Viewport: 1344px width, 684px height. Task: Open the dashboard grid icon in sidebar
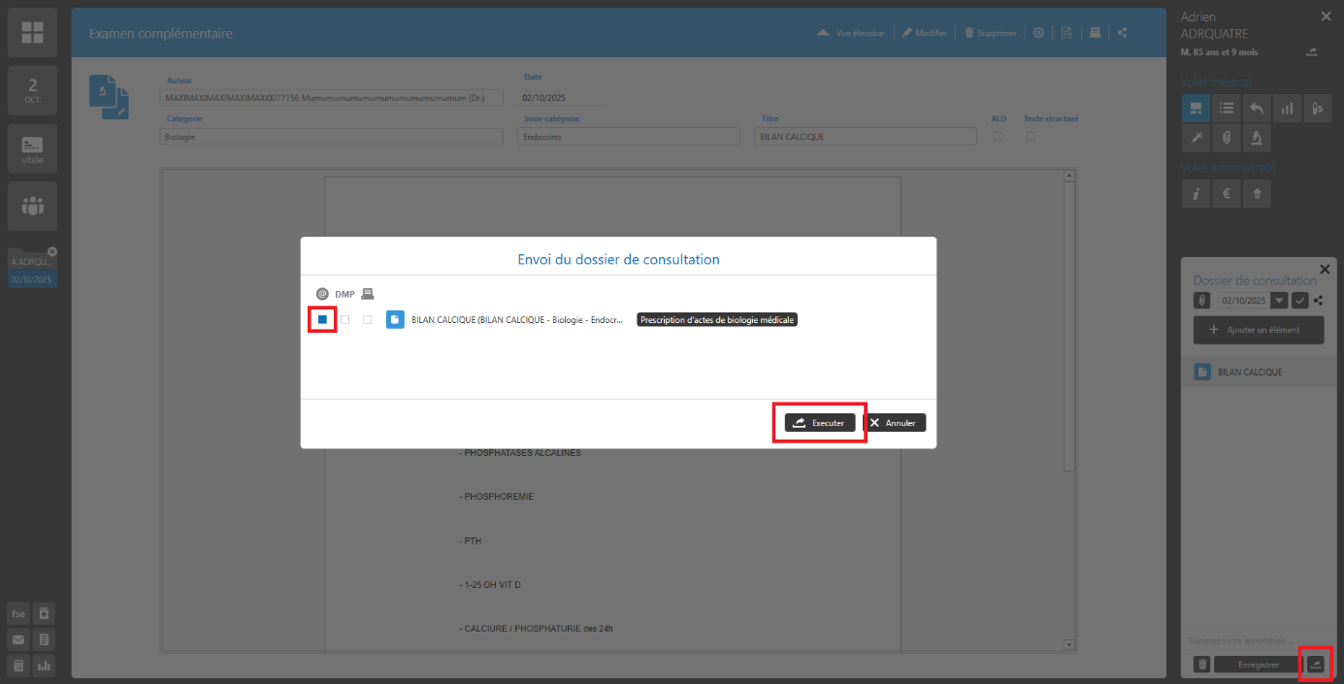coord(32,32)
